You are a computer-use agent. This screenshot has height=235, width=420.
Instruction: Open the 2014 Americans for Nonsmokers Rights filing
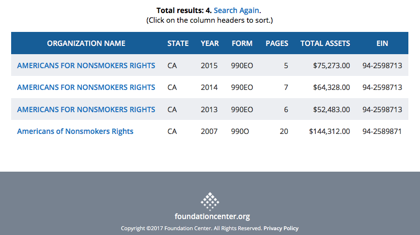pos(86,88)
